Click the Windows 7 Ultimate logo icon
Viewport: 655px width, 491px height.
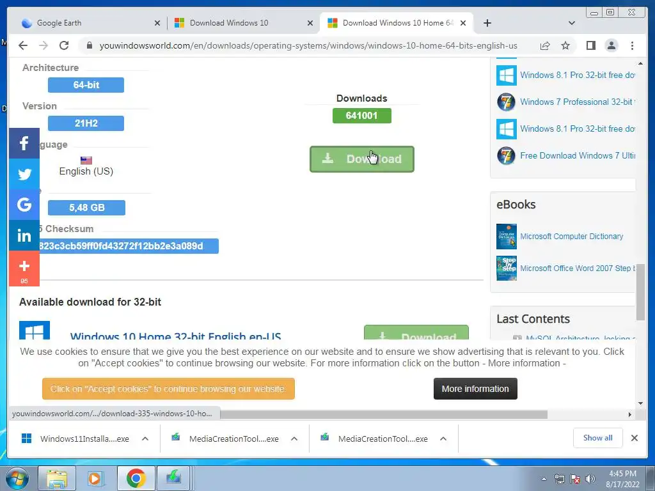point(507,156)
